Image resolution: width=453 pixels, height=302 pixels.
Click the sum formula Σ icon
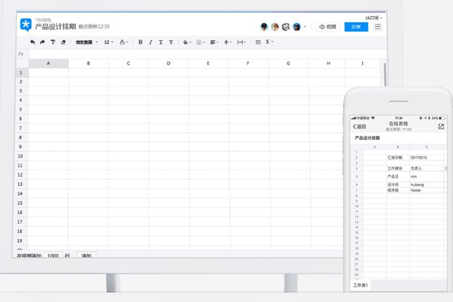[x=268, y=42]
